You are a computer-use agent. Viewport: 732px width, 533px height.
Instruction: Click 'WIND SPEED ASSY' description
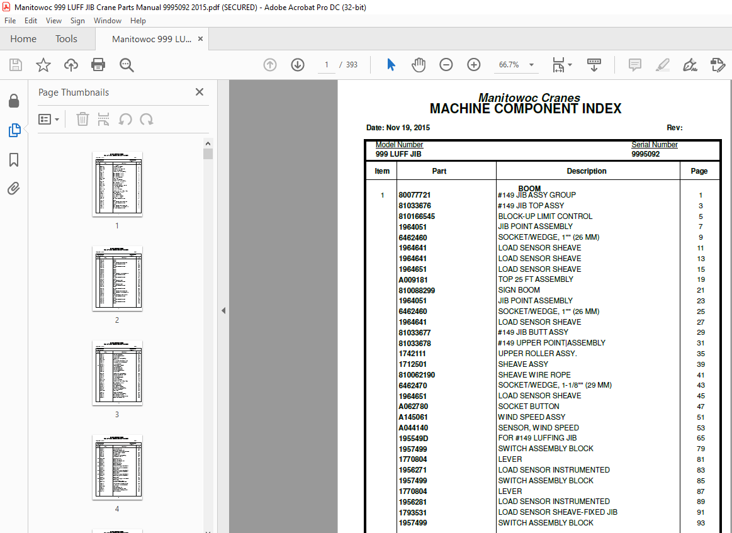[531, 417]
